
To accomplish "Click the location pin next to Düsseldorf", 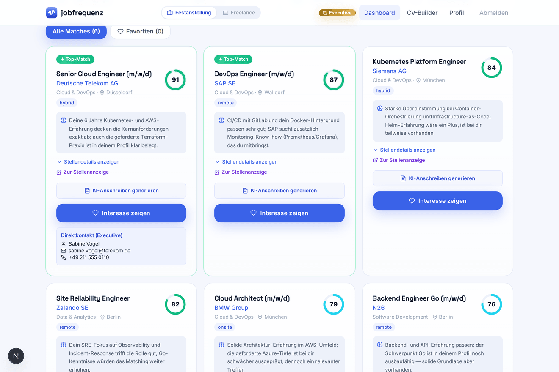I will pyautogui.click(x=102, y=93).
